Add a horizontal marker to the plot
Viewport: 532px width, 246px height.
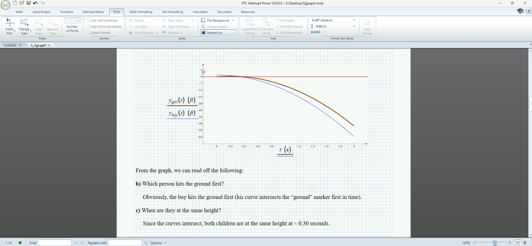click(104, 27)
